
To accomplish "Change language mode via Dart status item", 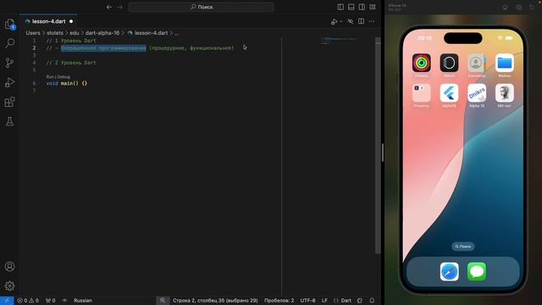I will coord(346,301).
